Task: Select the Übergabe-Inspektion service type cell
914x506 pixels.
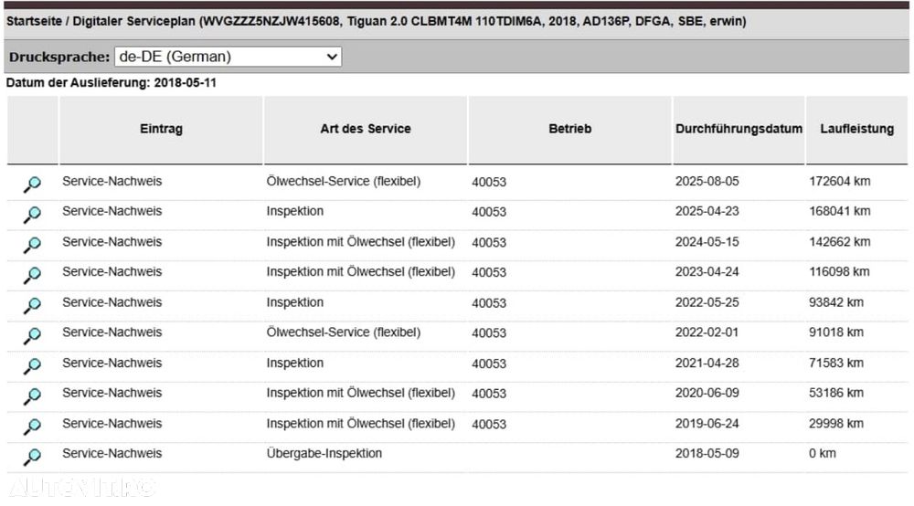Action: point(324,453)
